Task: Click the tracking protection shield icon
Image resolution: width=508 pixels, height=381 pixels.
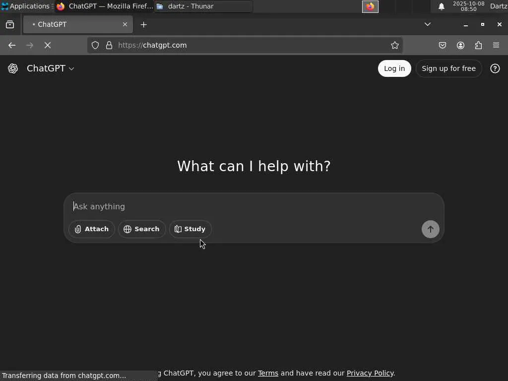Action: click(95, 45)
